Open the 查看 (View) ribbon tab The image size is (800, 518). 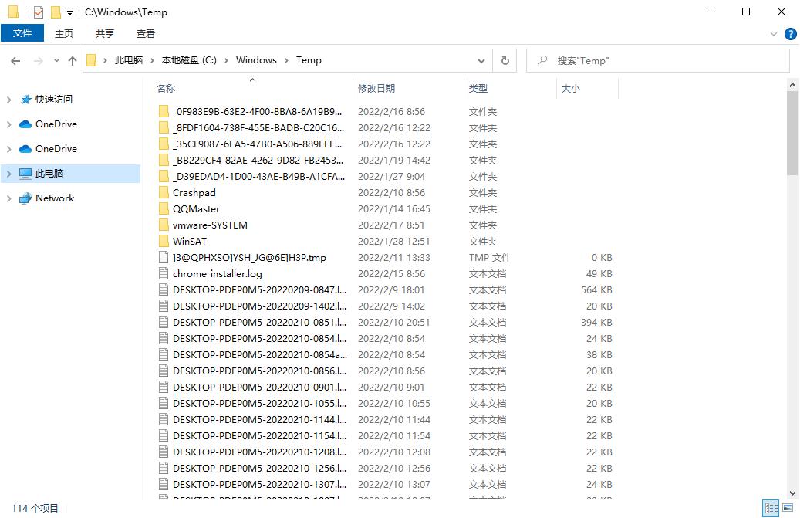[x=146, y=33]
